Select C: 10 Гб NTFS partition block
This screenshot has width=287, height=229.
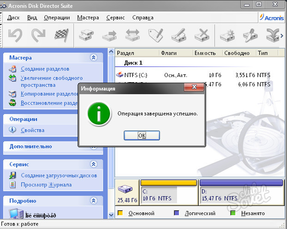(168, 193)
